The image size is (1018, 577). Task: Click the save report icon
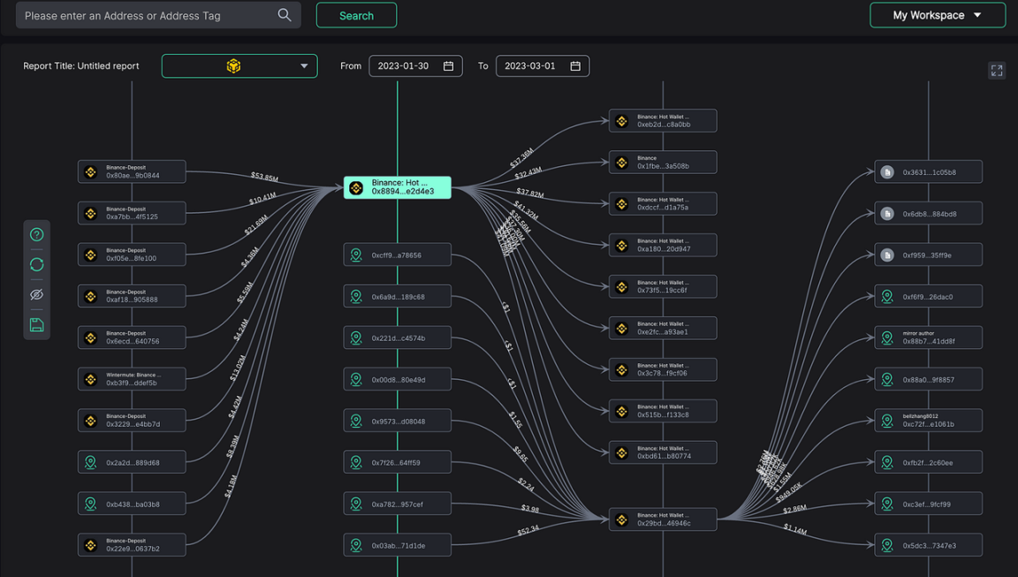tap(36, 325)
